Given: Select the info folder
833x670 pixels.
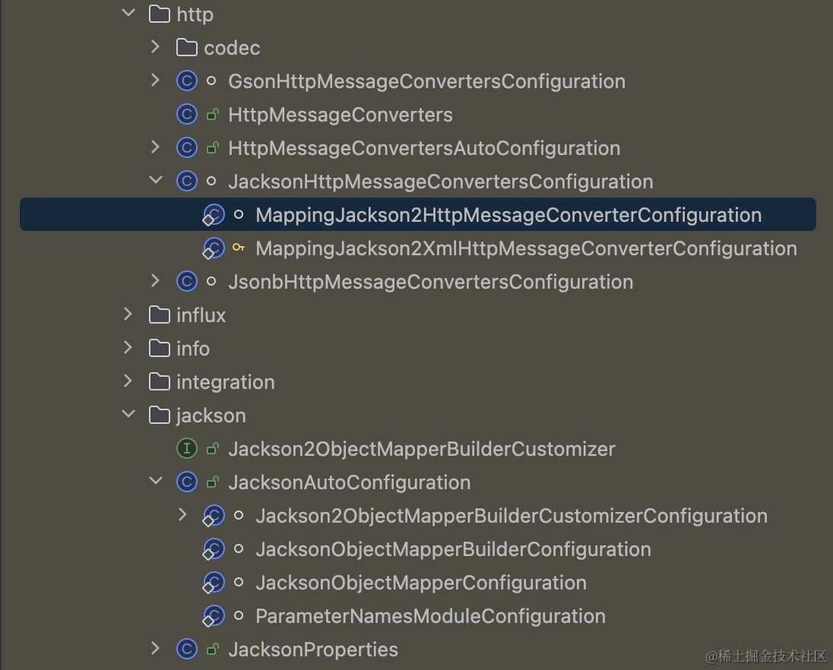Looking at the screenshot, I should click(193, 348).
